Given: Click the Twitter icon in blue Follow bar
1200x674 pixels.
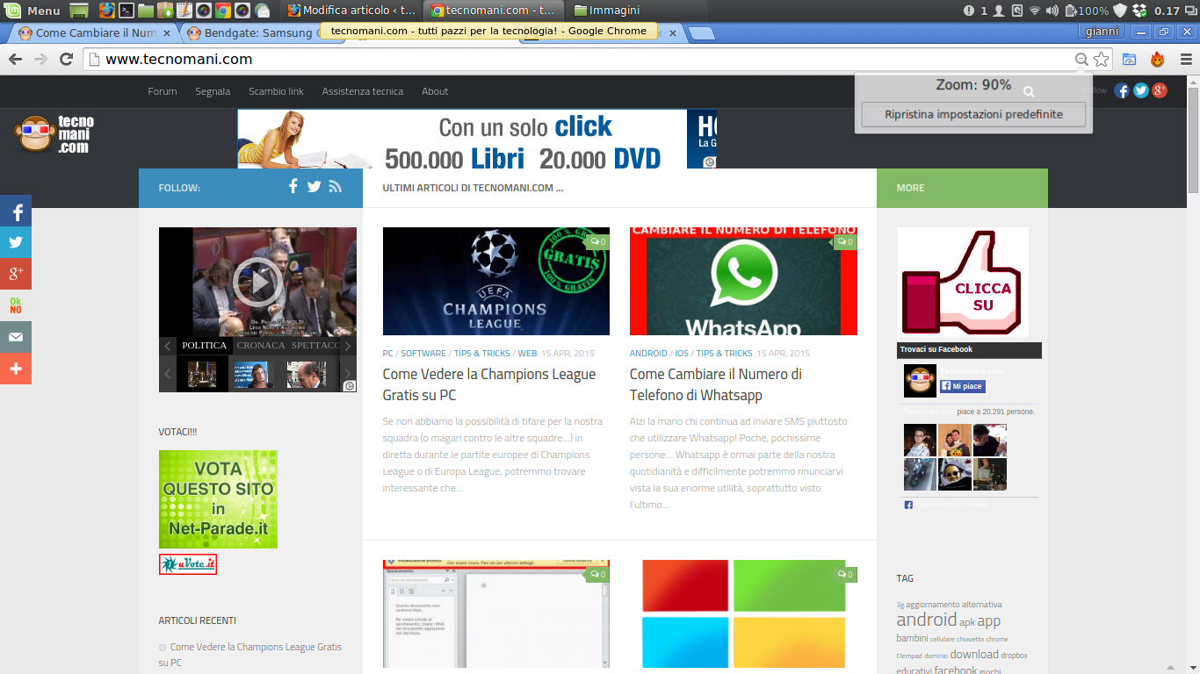Looking at the screenshot, I should point(314,186).
